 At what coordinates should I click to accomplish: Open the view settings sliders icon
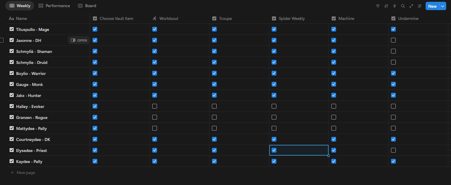419,6
